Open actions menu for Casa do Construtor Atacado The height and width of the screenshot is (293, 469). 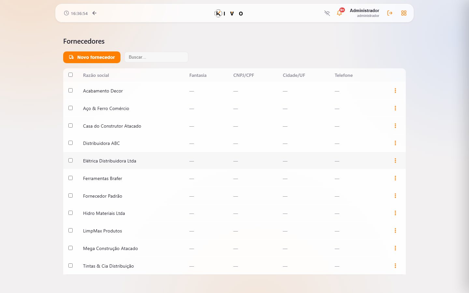click(x=395, y=126)
